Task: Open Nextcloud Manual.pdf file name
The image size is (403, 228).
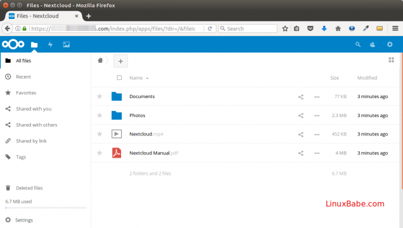Action: (x=154, y=153)
